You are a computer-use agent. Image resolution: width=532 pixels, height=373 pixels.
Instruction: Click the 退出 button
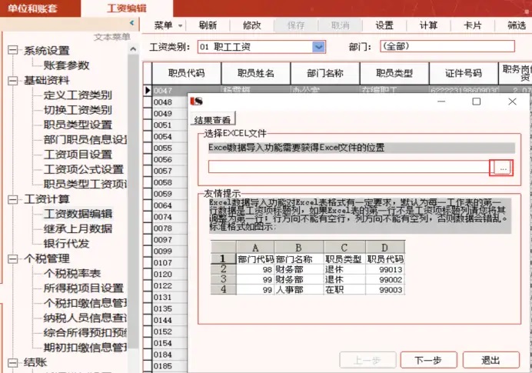pos(490,360)
